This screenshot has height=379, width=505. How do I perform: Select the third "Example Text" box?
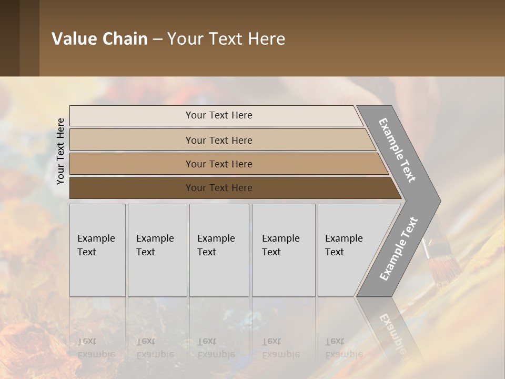coord(218,250)
